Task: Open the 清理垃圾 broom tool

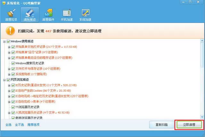Action: click(x=11, y=15)
